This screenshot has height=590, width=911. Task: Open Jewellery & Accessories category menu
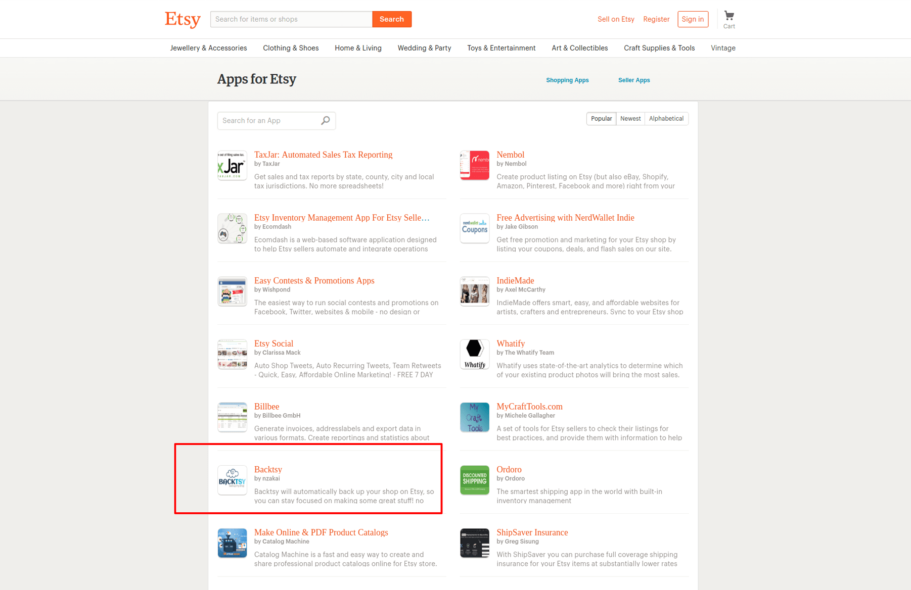tap(208, 48)
